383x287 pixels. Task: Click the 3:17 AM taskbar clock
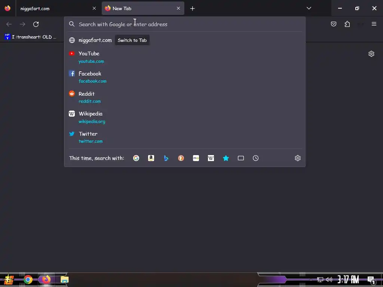pyautogui.click(x=348, y=280)
